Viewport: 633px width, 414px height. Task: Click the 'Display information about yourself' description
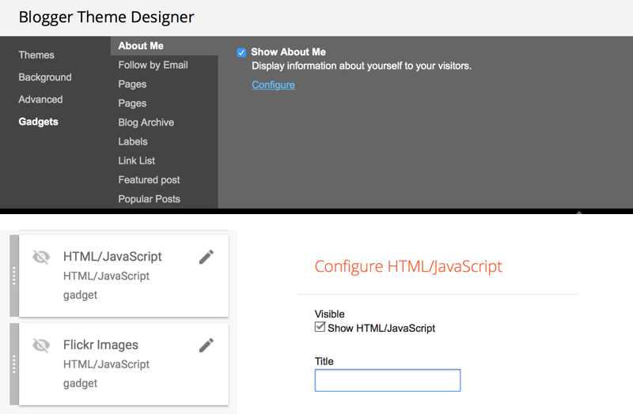pos(362,66)
